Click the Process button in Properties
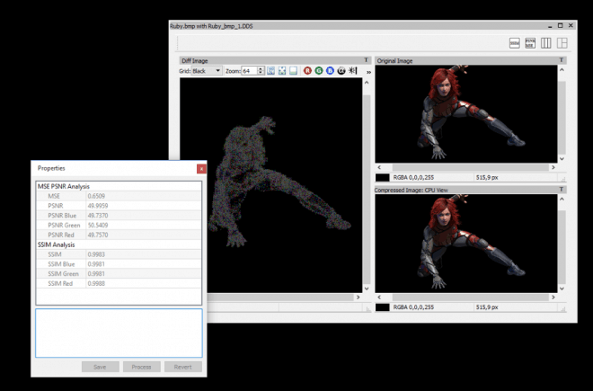 point(141,367)
